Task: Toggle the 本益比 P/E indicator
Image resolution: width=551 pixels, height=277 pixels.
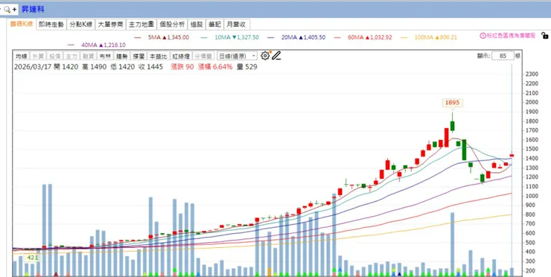Action: [x=158, y=56]
